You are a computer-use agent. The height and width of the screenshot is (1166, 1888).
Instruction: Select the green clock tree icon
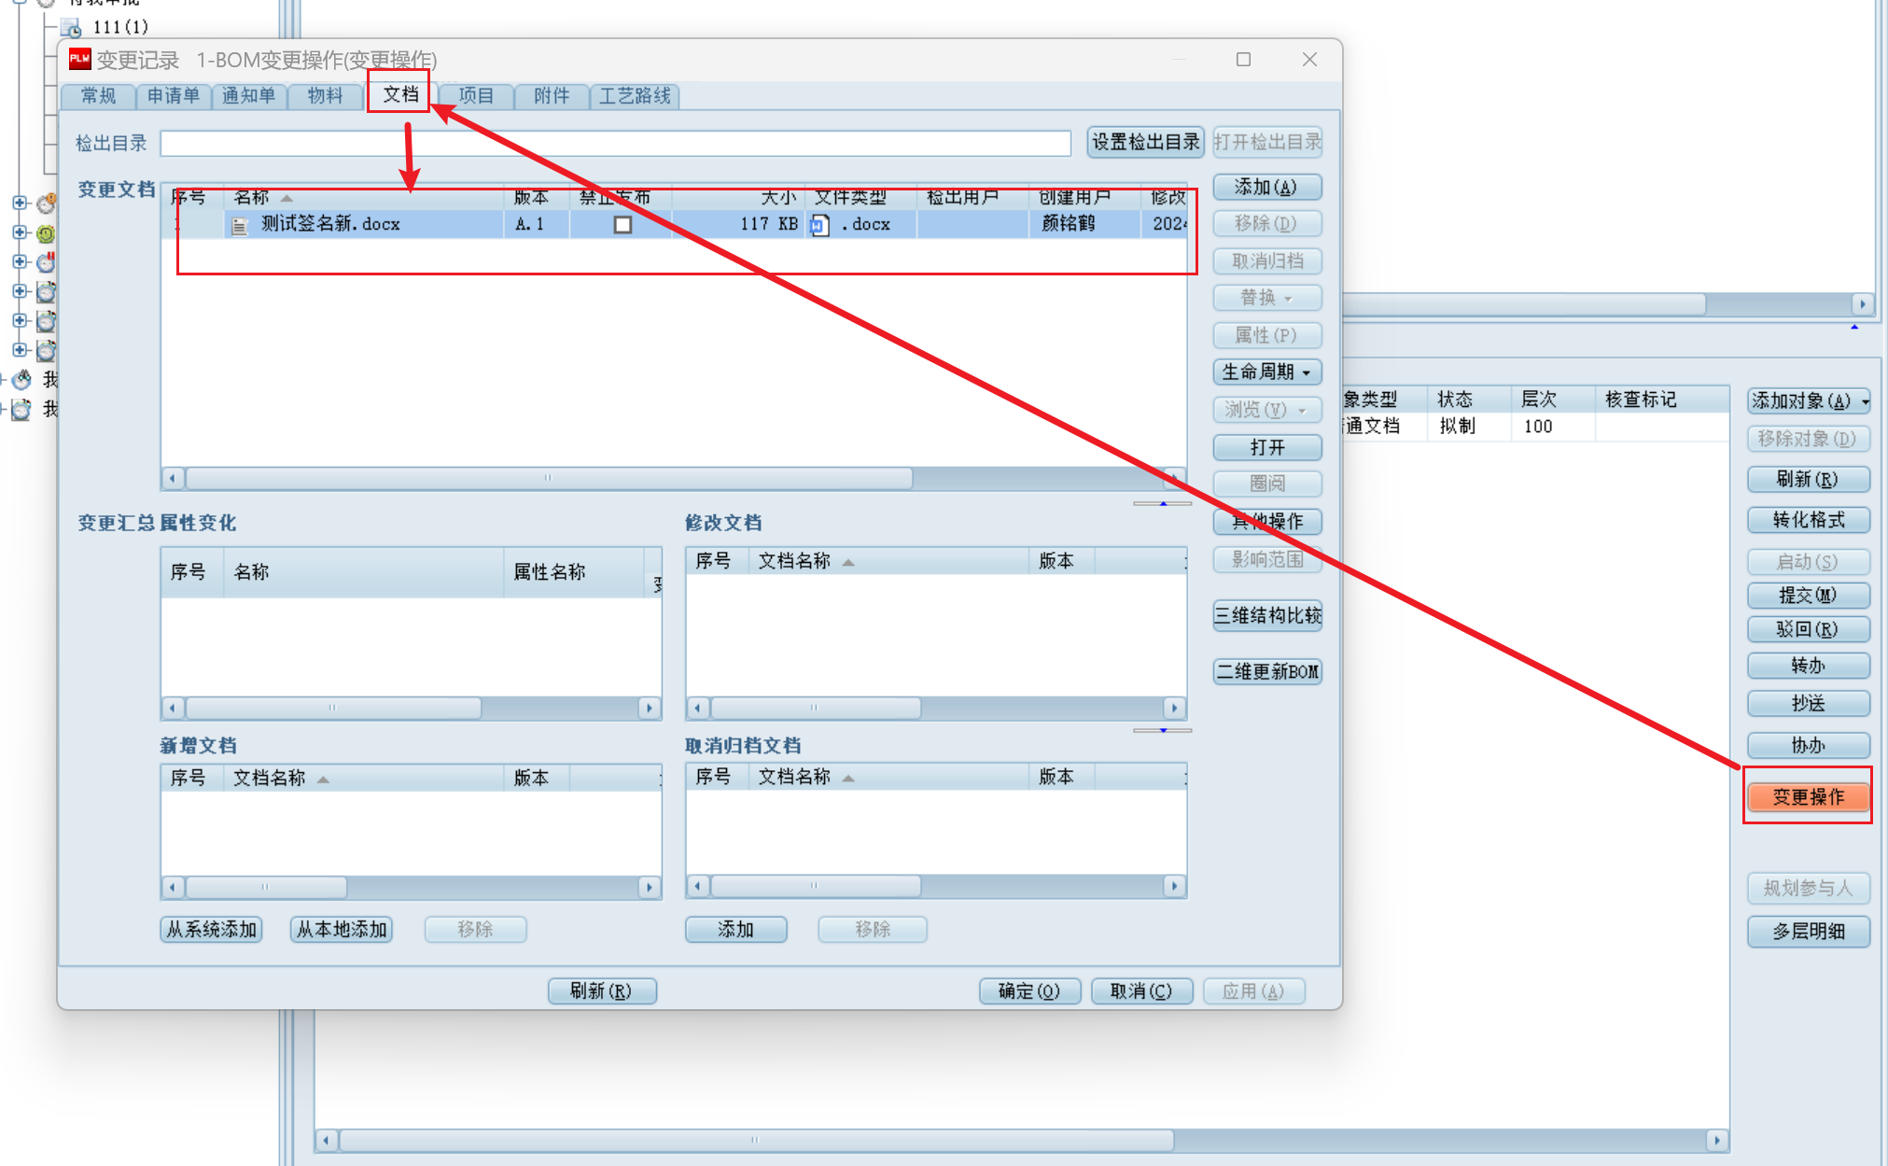point(46,233)
